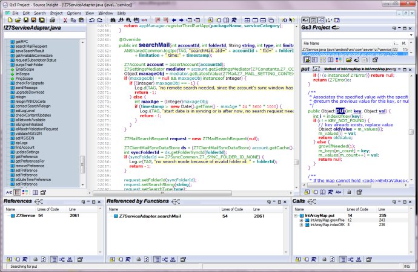Expand the IntArrayMap.indexOfKey call node

(302, 225)
